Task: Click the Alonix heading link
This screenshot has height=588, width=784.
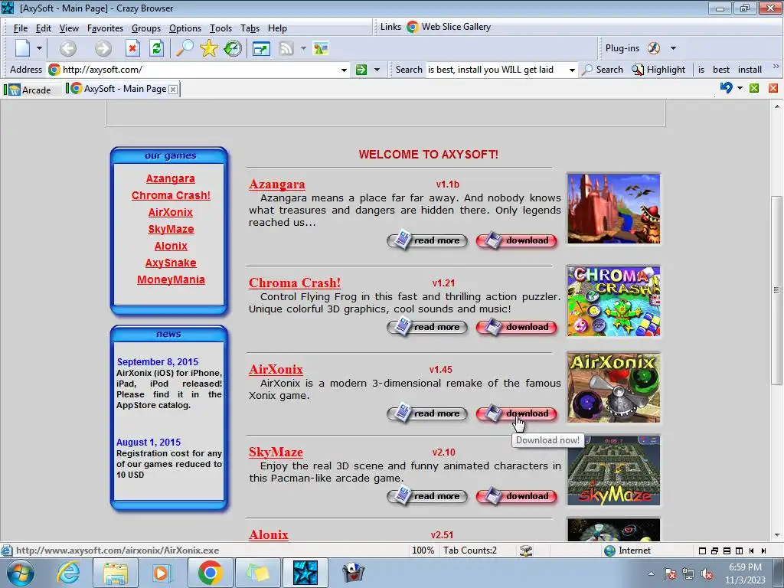Action: [269, 534]
